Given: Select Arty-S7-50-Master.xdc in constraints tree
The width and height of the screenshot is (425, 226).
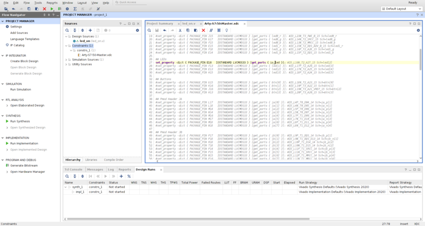Looking at the screenshot, I should coord(97,55).
